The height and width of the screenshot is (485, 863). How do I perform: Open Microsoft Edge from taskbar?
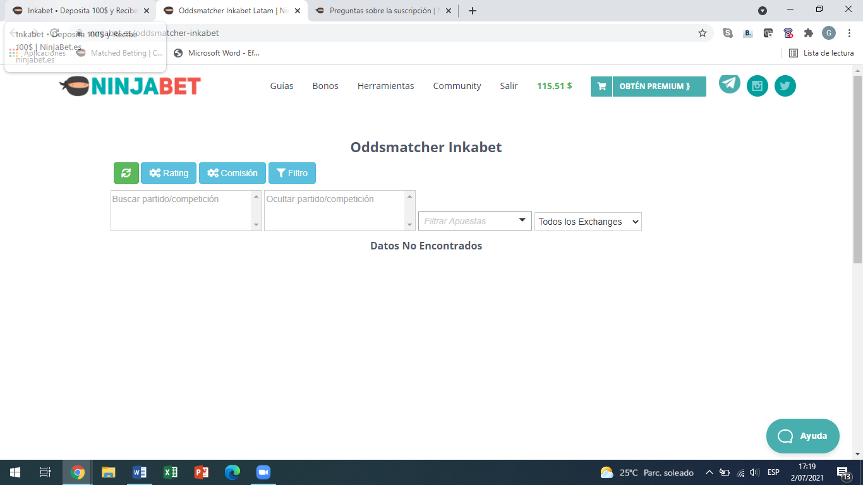pos(232,472)
